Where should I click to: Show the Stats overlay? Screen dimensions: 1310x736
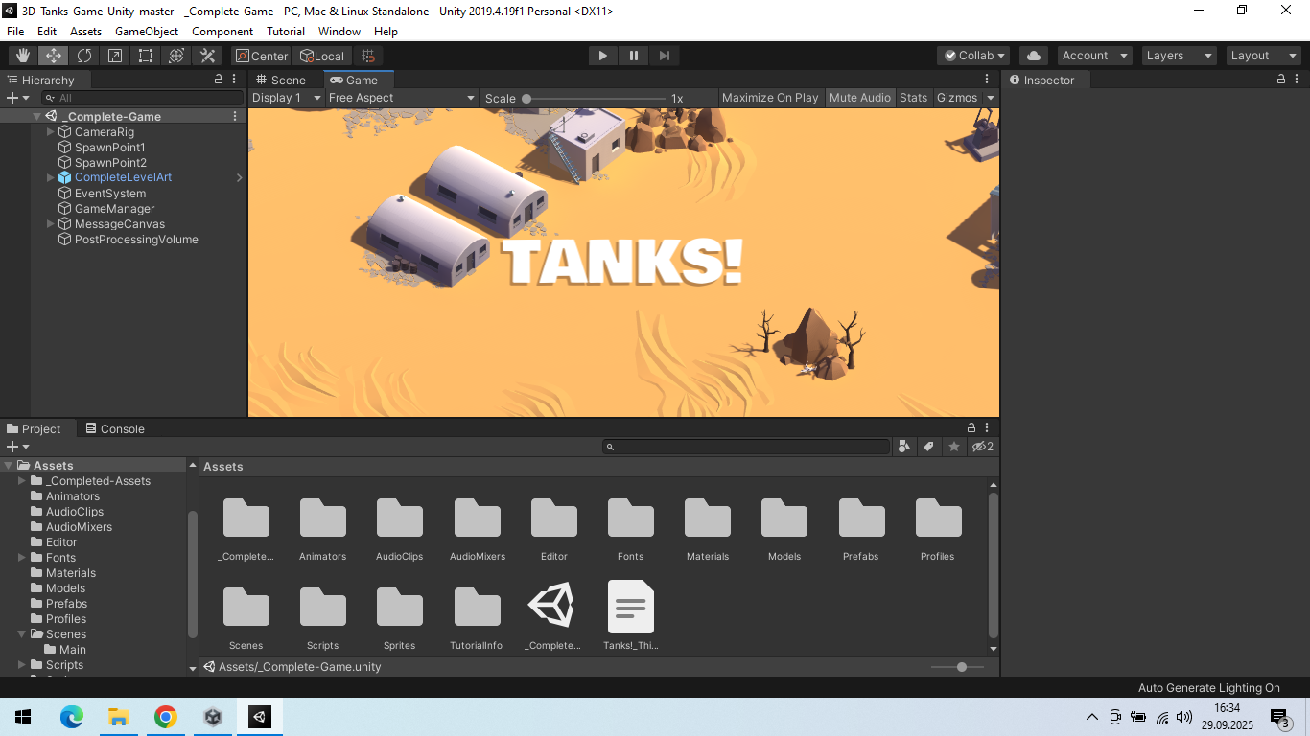(x=913, y=98)
